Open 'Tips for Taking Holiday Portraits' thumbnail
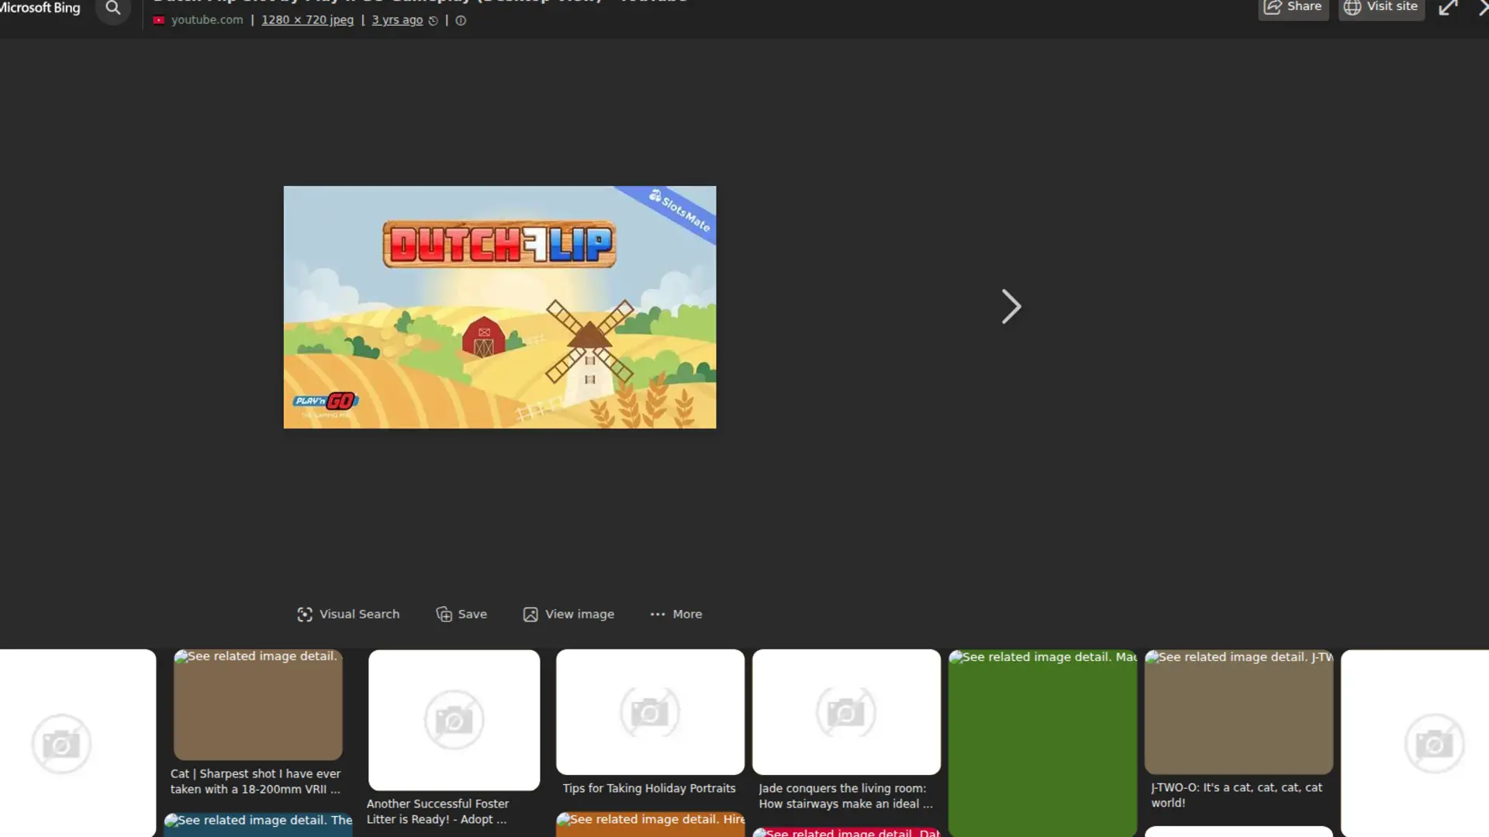 click(x=650, y=711)
